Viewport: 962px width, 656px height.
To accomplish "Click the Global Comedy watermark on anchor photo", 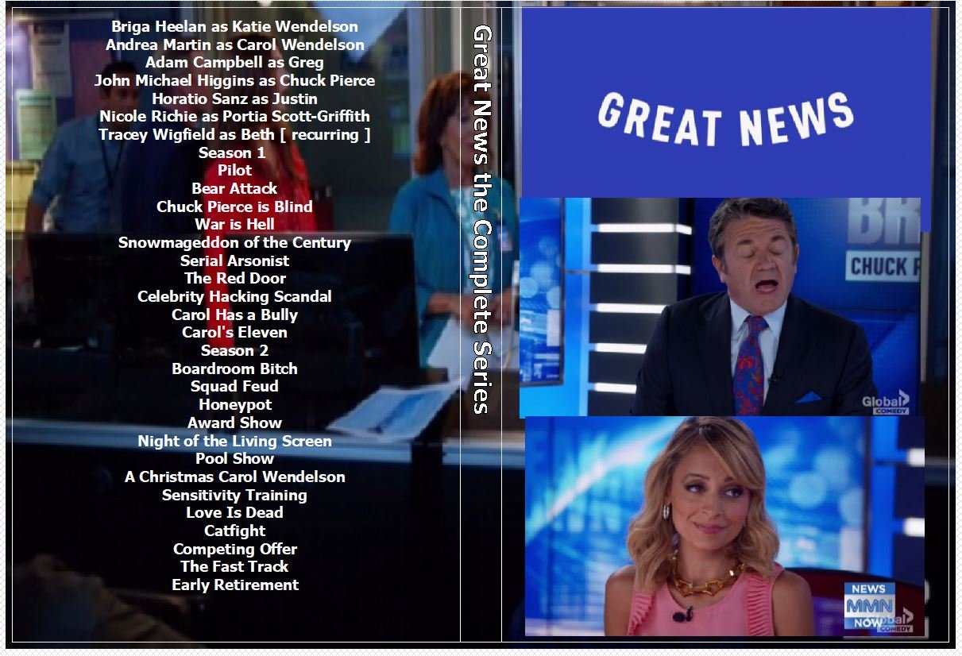I will pyautogui.click(x=886, y=403).
